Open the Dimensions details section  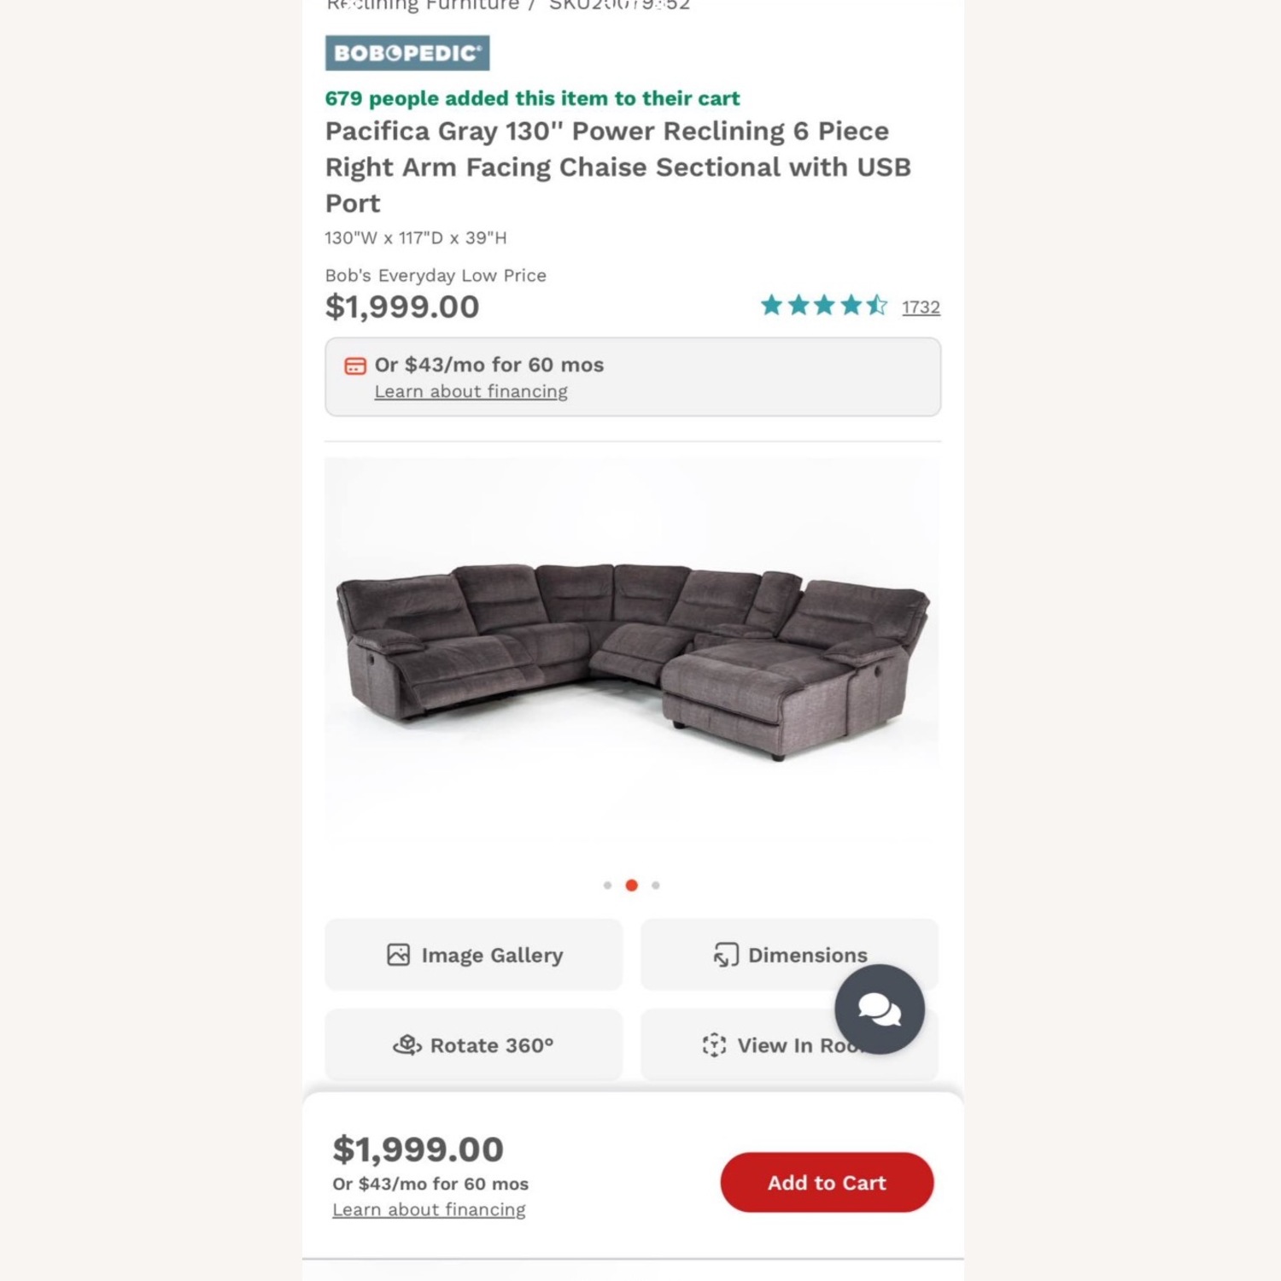[x=787, y=954]
